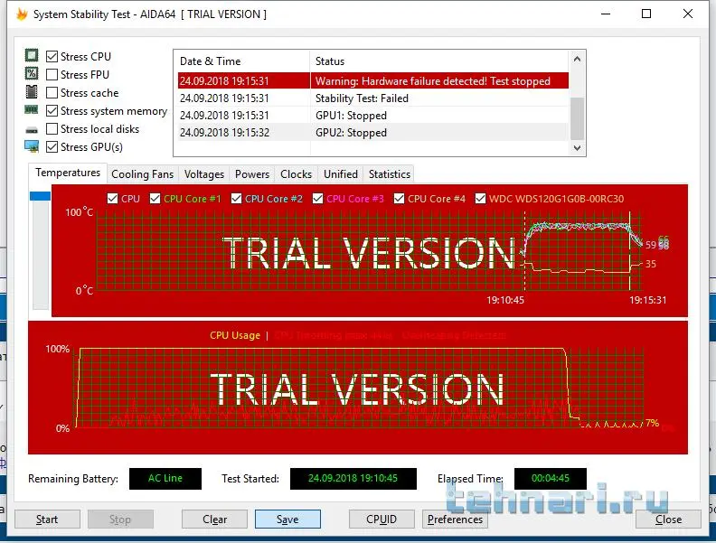Image resolution: width=716 pixels, height=543 pixels.
Task: Click the disk drive icon beside Stress local disks
Action: (x=32, y=130)
